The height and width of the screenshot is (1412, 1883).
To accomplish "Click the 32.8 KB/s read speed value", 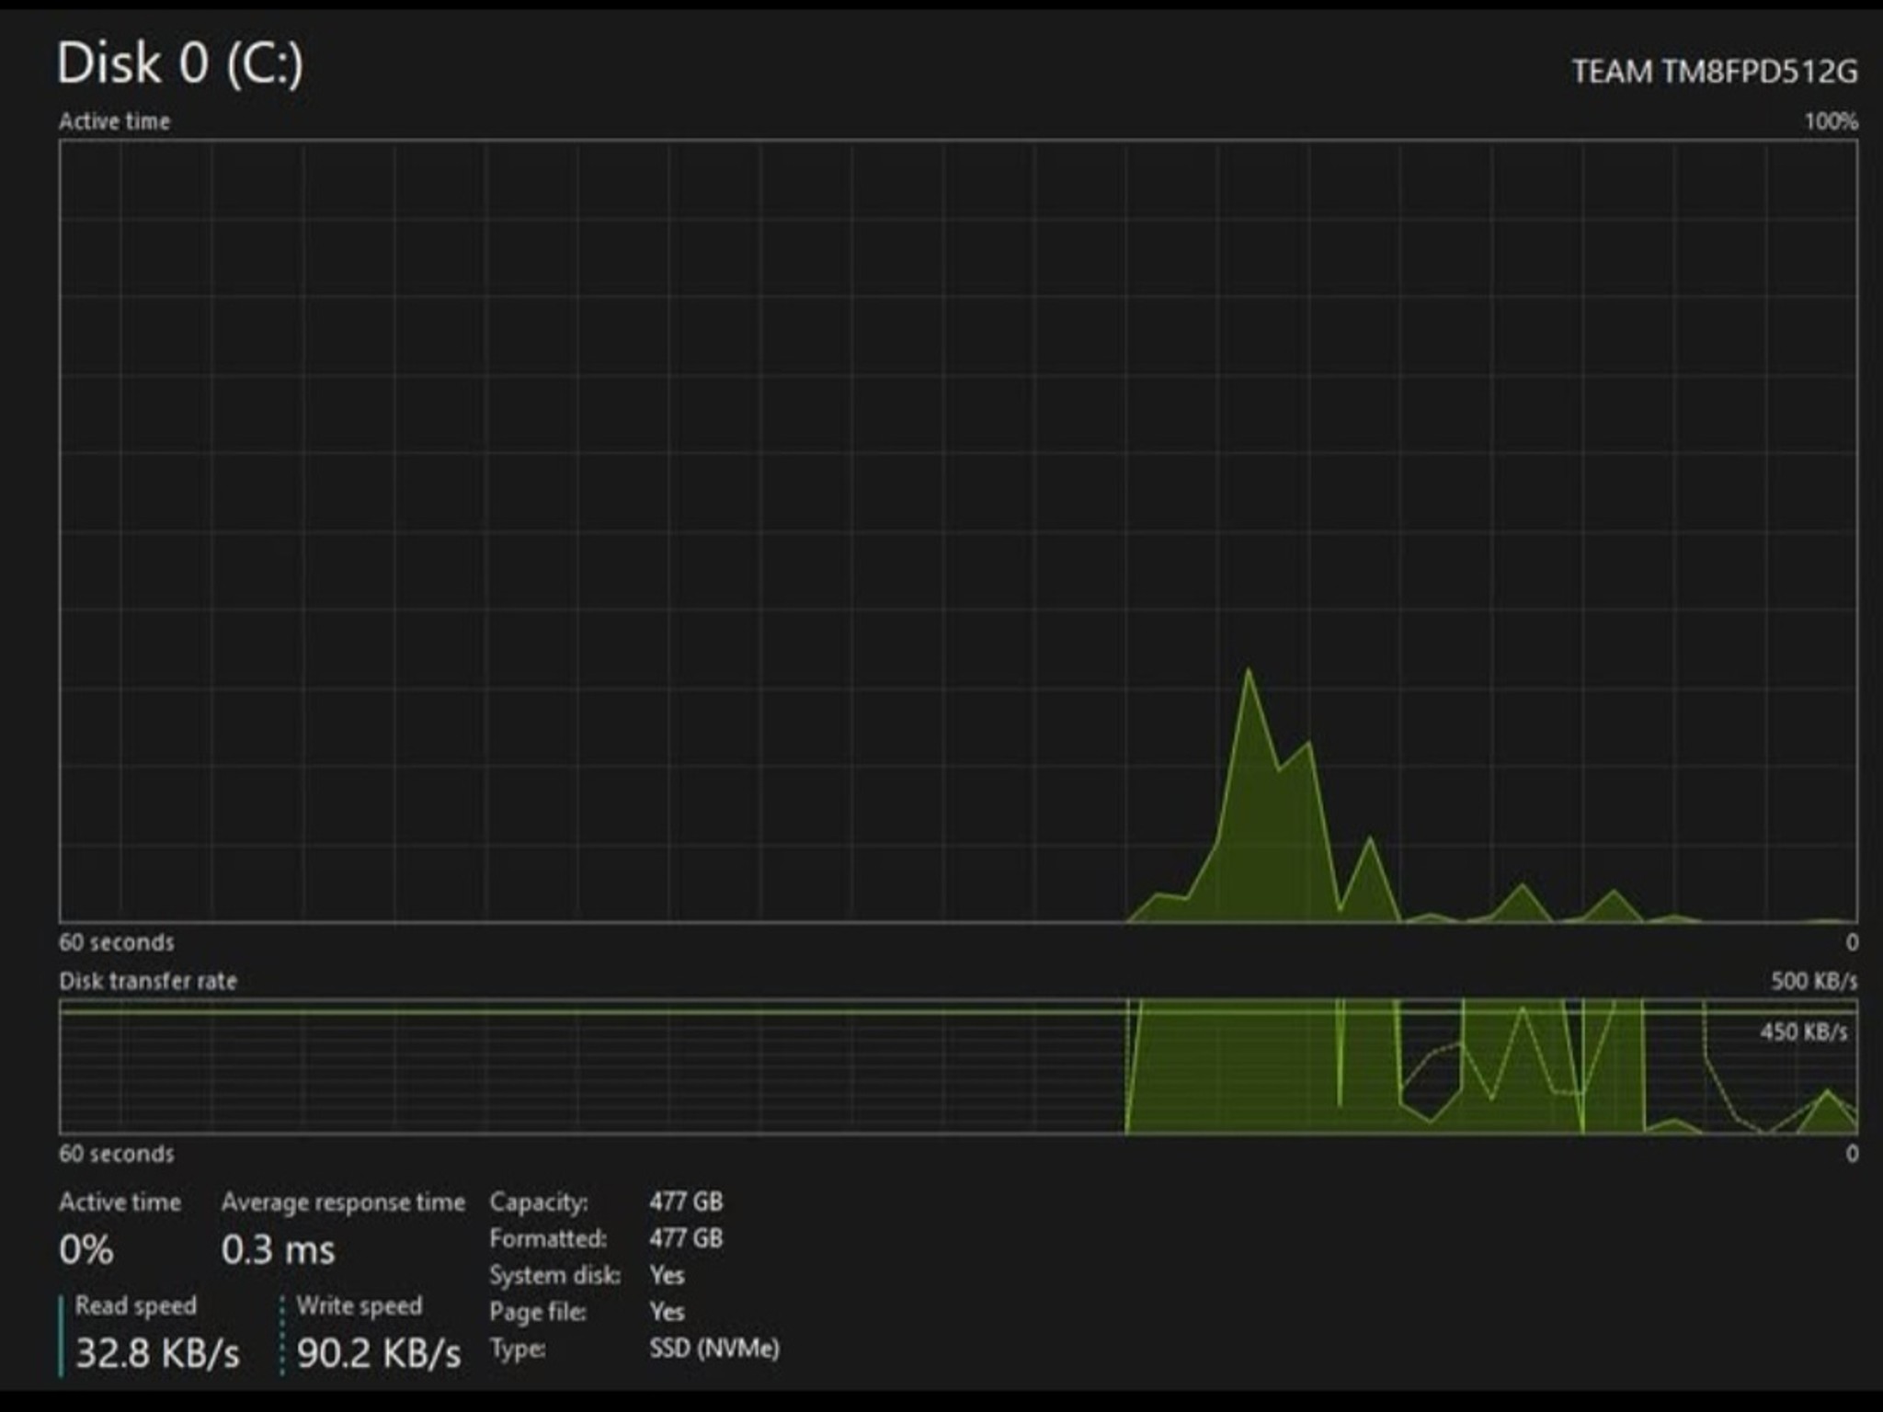I will [157, 1353].
